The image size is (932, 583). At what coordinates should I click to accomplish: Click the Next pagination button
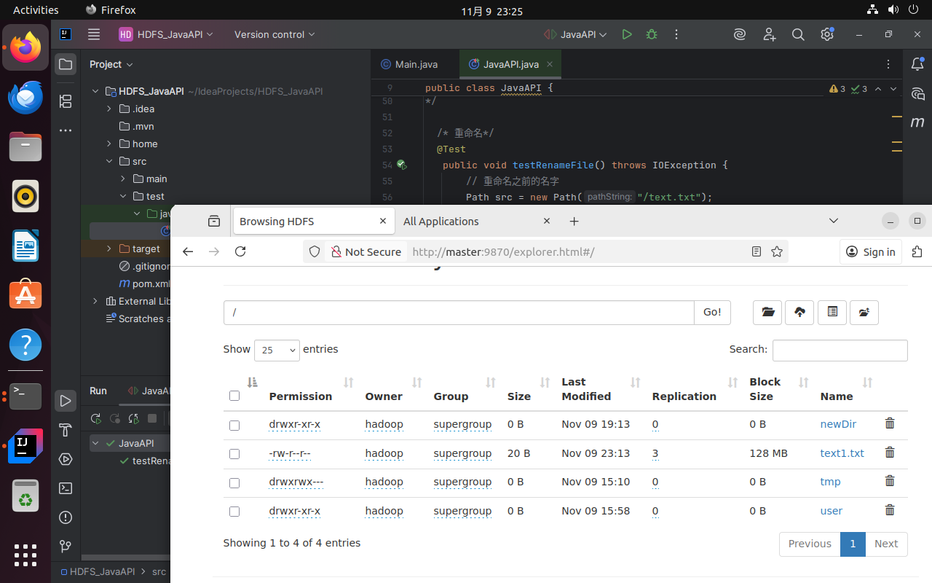coord(886,544)
